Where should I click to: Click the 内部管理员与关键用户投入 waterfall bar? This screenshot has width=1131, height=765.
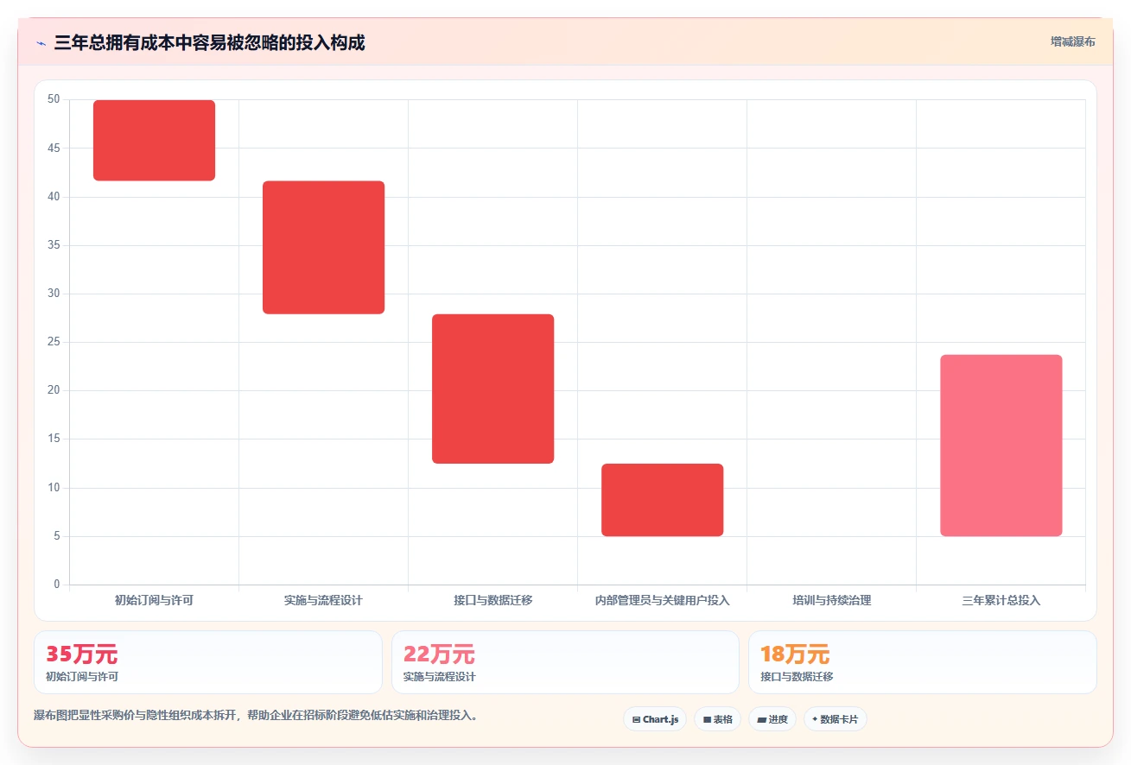pyautogui.click(x=663, y=500)
